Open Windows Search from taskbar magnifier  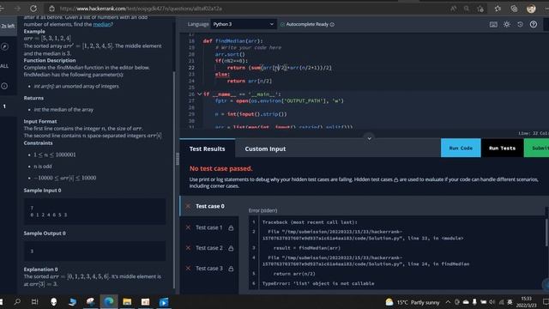17,301
